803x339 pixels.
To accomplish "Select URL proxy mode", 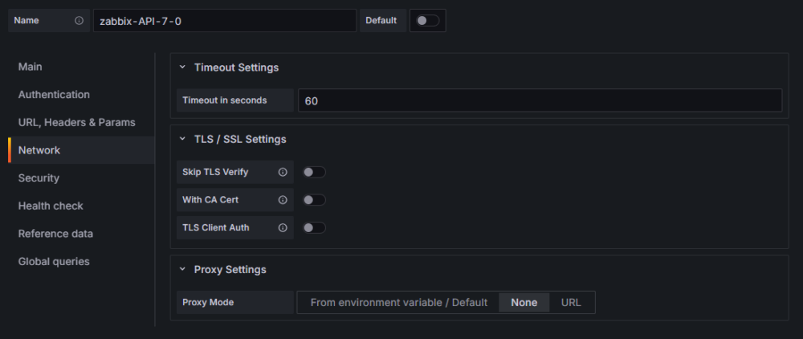I will [x=571, y=303].
